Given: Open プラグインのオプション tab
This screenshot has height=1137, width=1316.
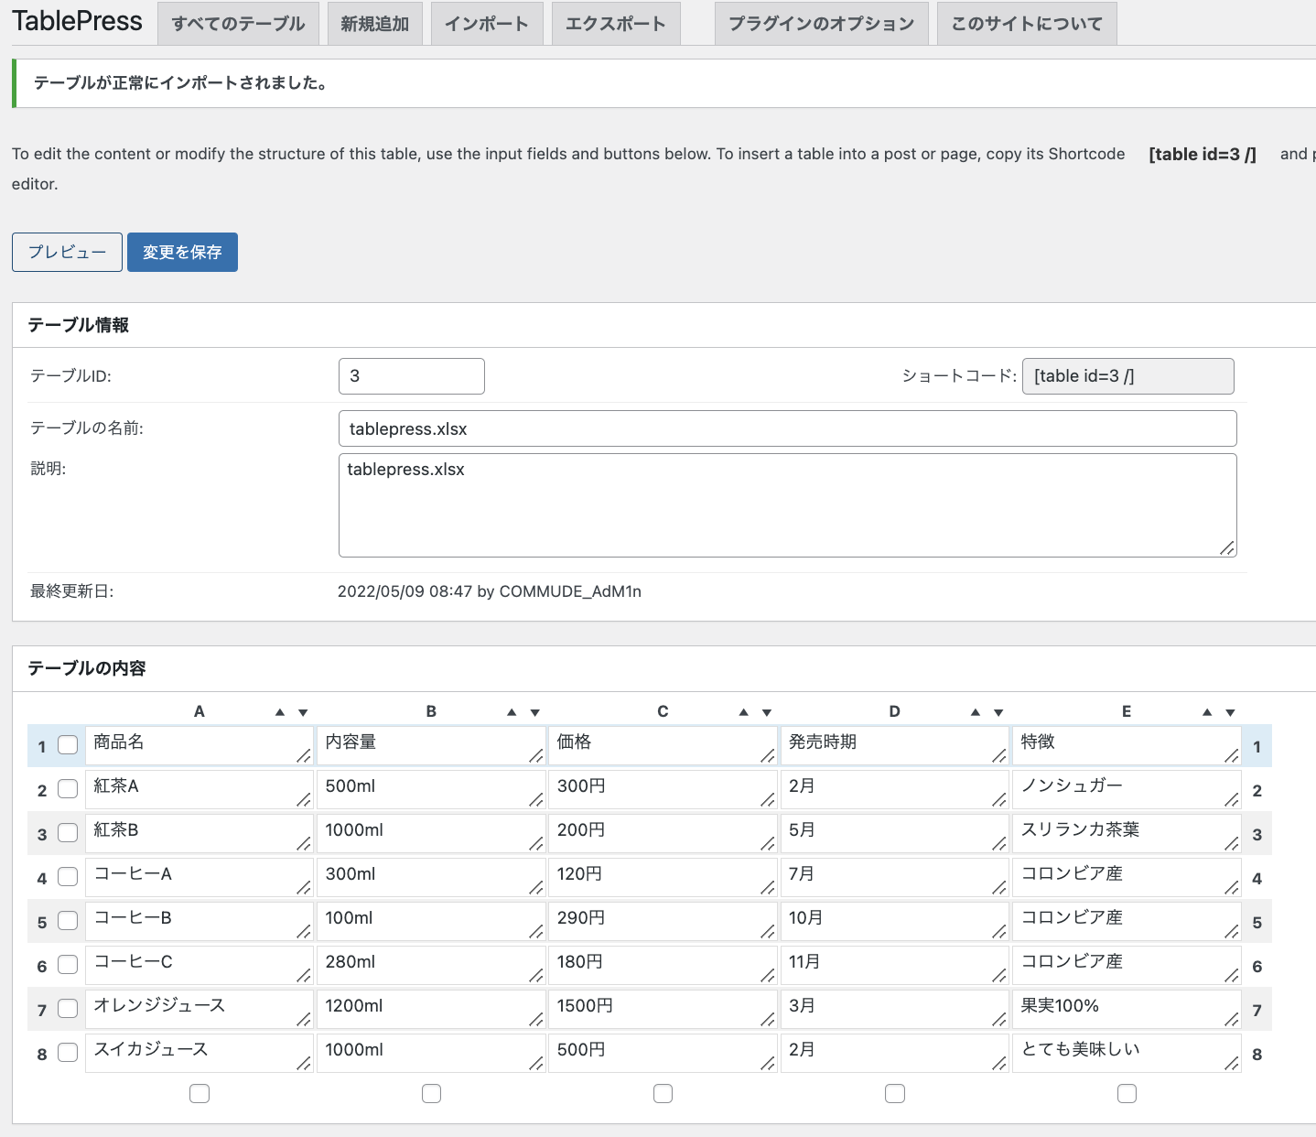Looking at the screenshot, I should 822,24.
